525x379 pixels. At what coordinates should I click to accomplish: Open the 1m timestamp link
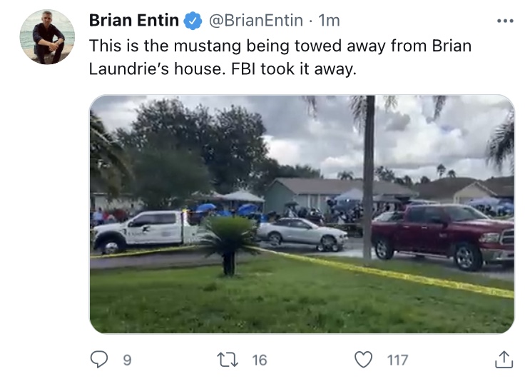click(x=329, y=21)
